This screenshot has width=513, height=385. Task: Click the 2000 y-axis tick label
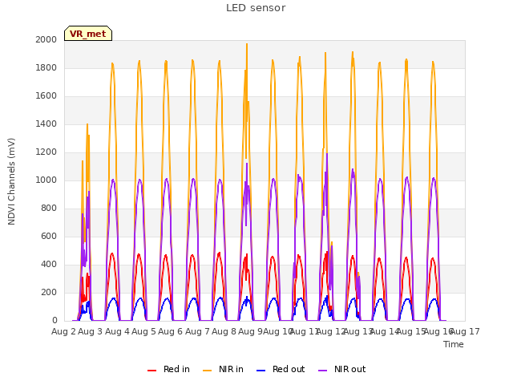click(46, 39)
